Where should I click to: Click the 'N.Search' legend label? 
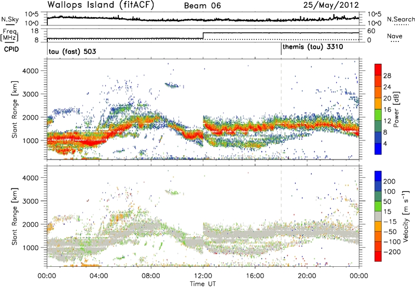click(400, 19)
